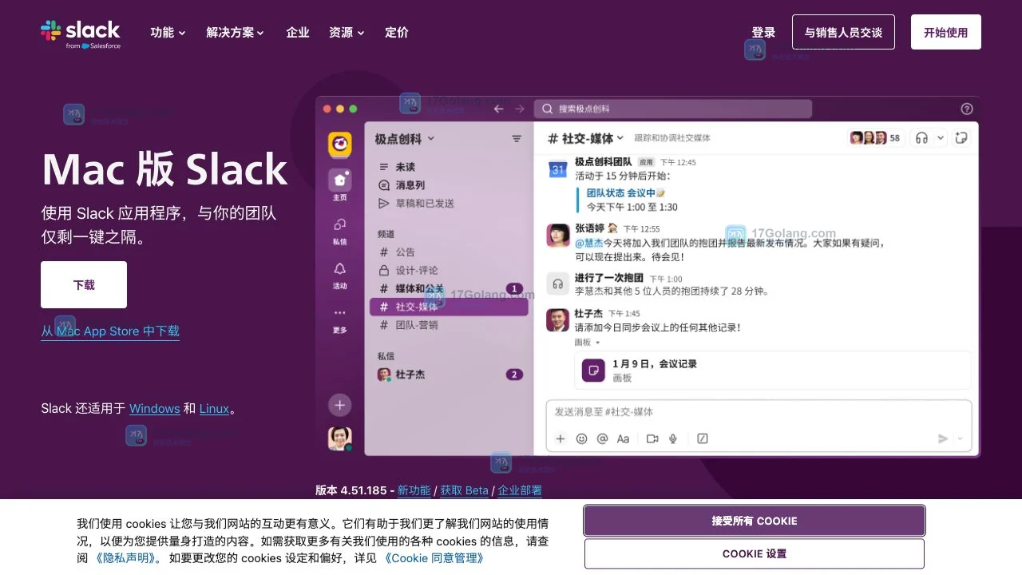Click the @慧杰 mention
The image size is (1022, 575).
click(588, 243)
